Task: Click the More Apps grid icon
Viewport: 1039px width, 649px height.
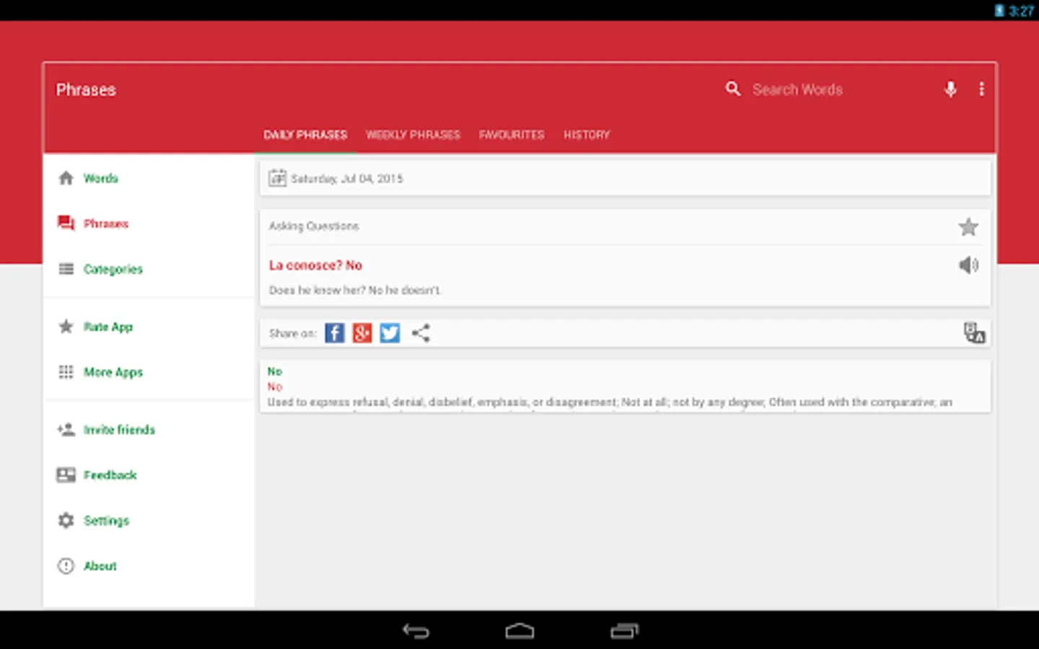Action: coord(66,372)
